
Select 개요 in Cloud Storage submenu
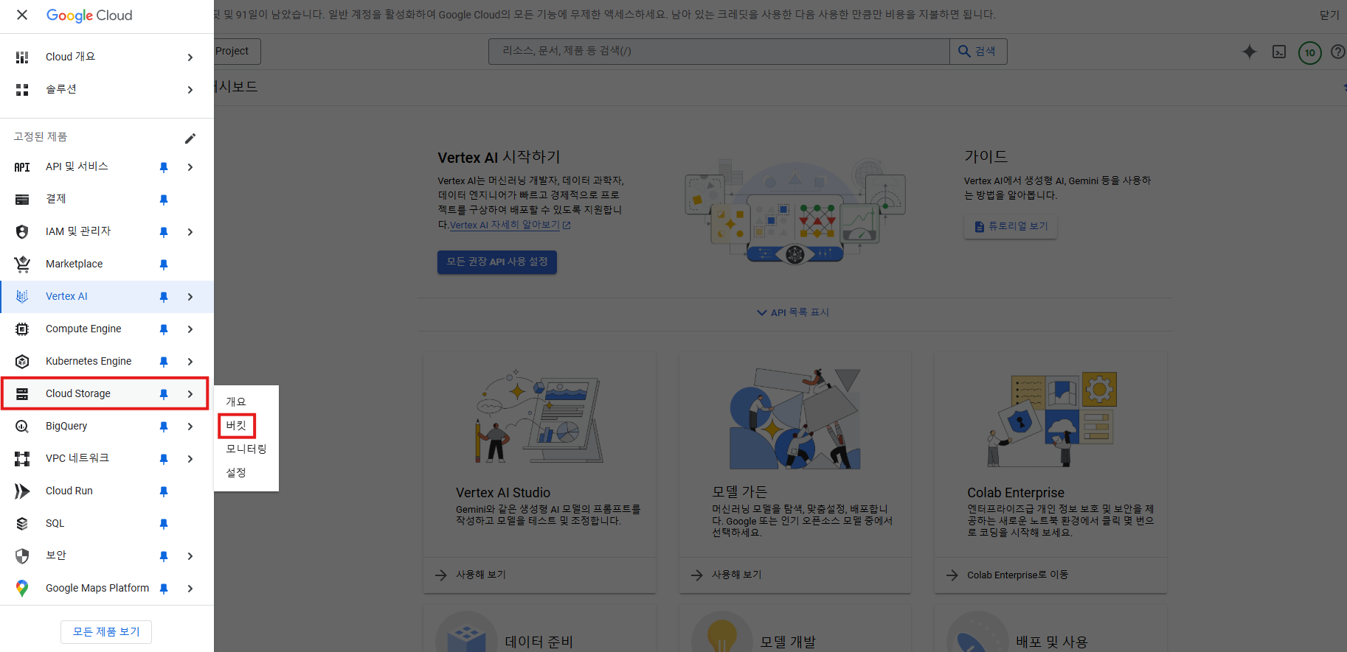pos(236,402)
